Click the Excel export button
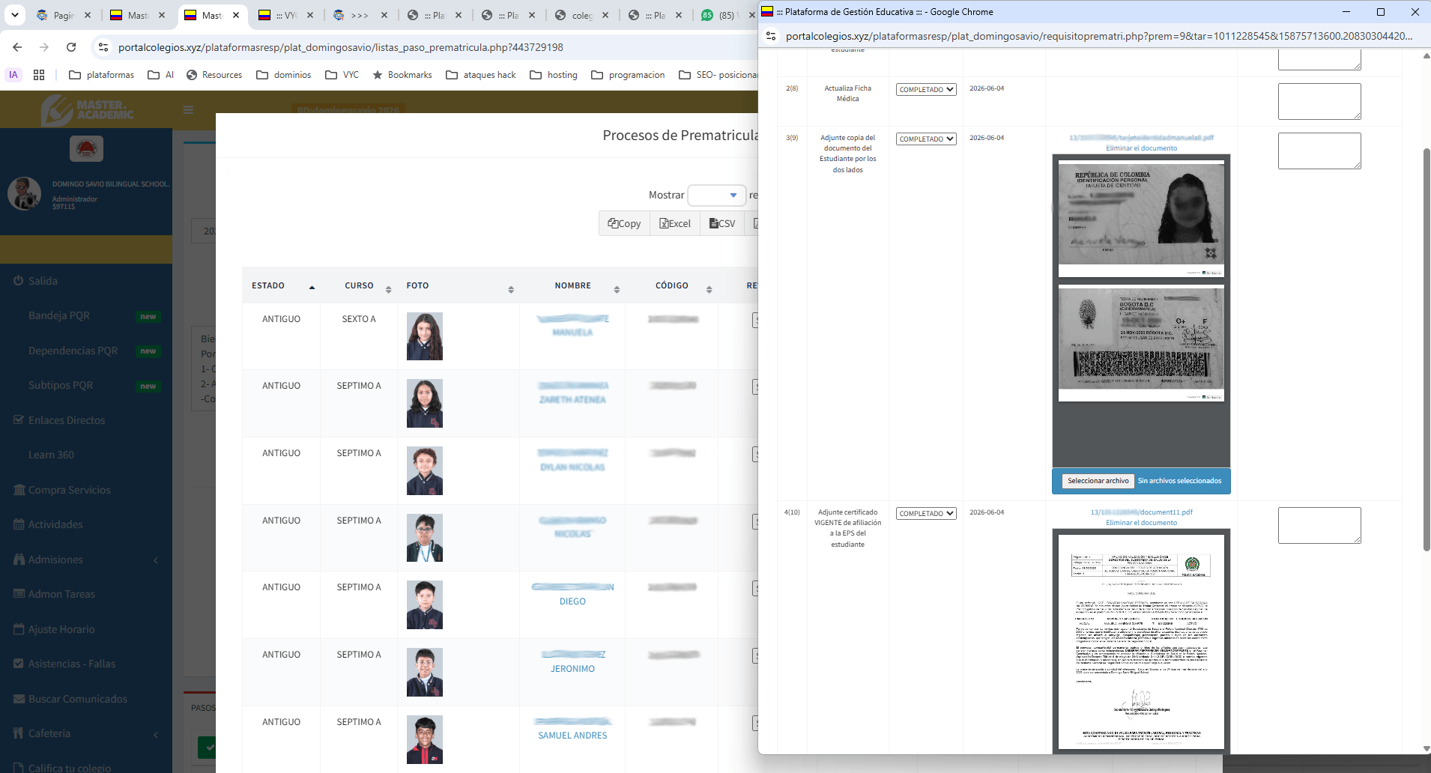The width and height of the screenshot is (1431, 773). click(674, 223)
